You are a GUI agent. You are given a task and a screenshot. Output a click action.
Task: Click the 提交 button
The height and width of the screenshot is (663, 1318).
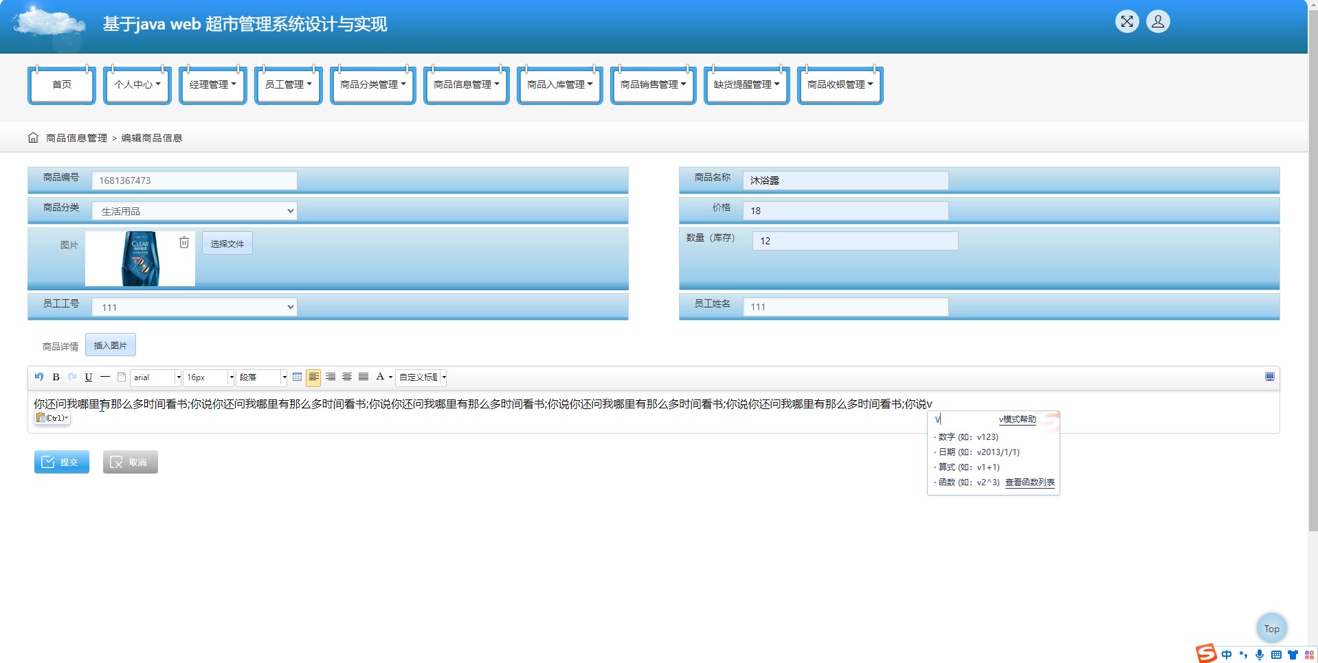[x=62, y=463]
